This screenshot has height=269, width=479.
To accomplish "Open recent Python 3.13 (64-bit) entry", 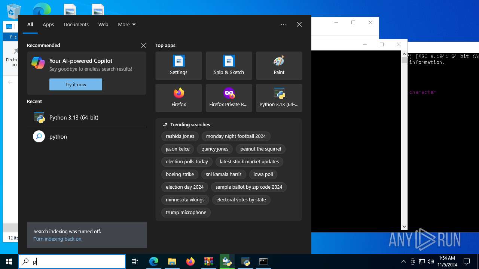I will [86, 117].
